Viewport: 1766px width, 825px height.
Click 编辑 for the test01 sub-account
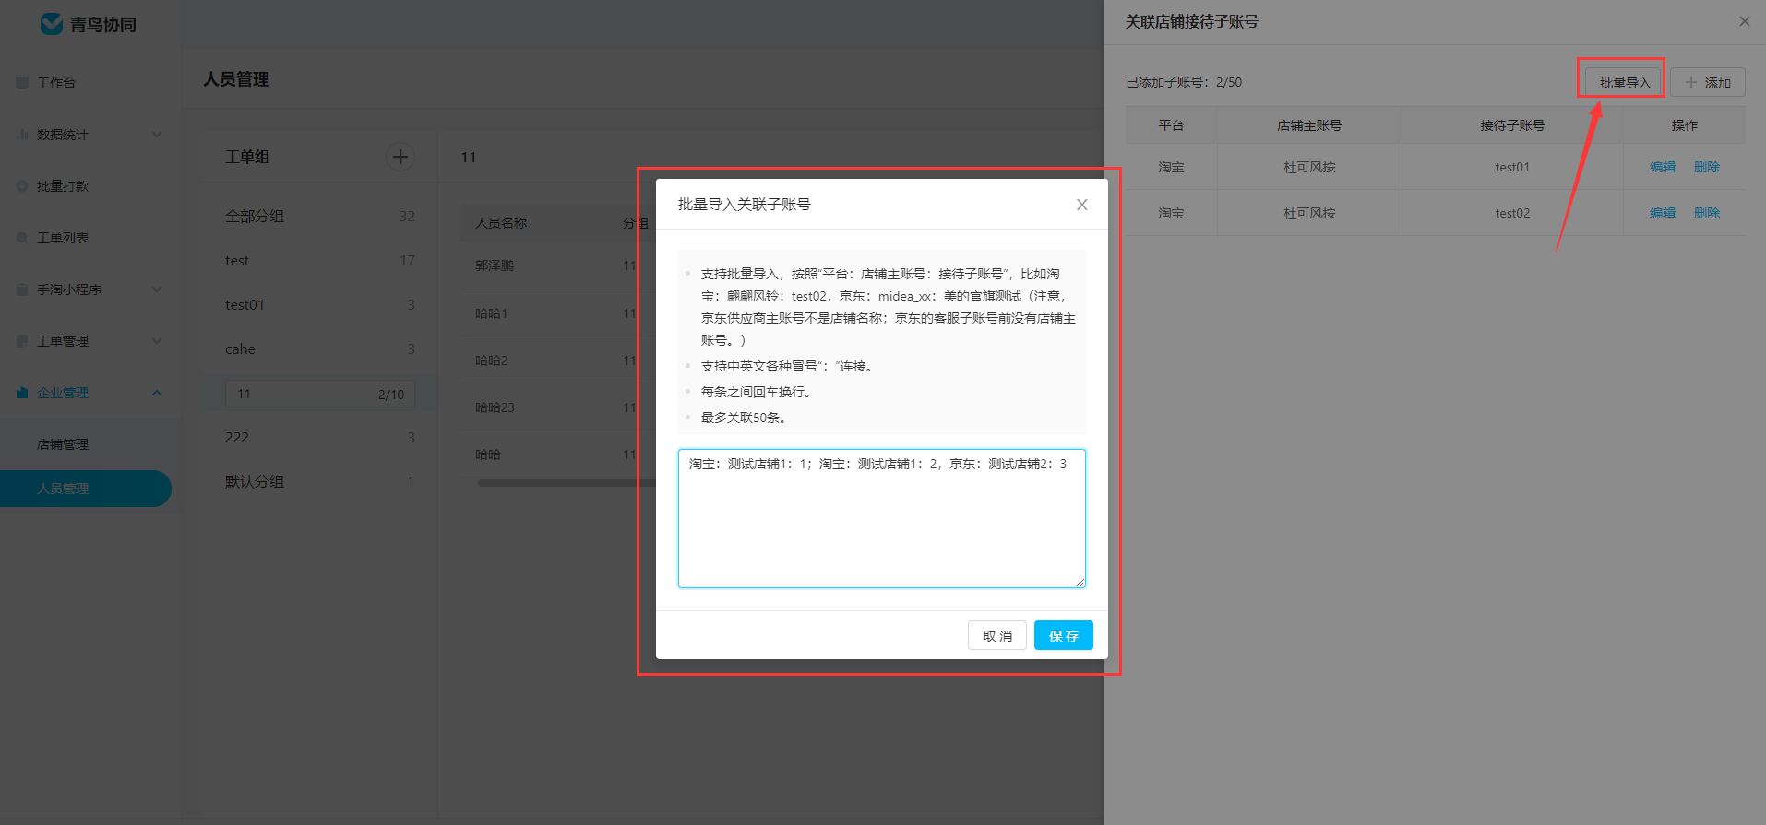(1663, 167)
